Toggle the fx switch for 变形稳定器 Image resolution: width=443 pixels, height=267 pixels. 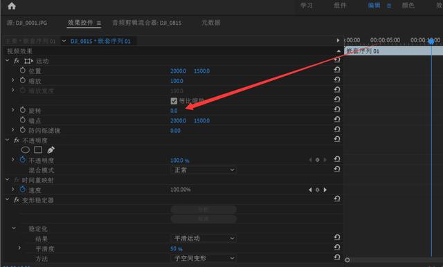pos(17,199)
